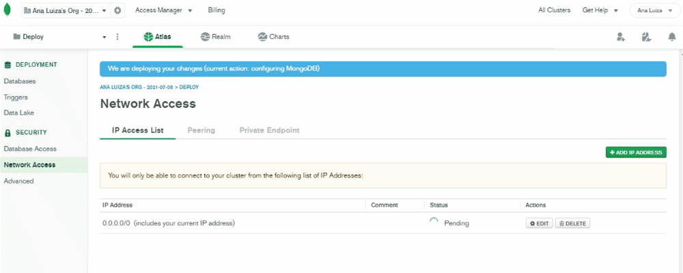Open the project activity feed icon
The width and height of the screenshot is (683, 273).
point(646,37)
